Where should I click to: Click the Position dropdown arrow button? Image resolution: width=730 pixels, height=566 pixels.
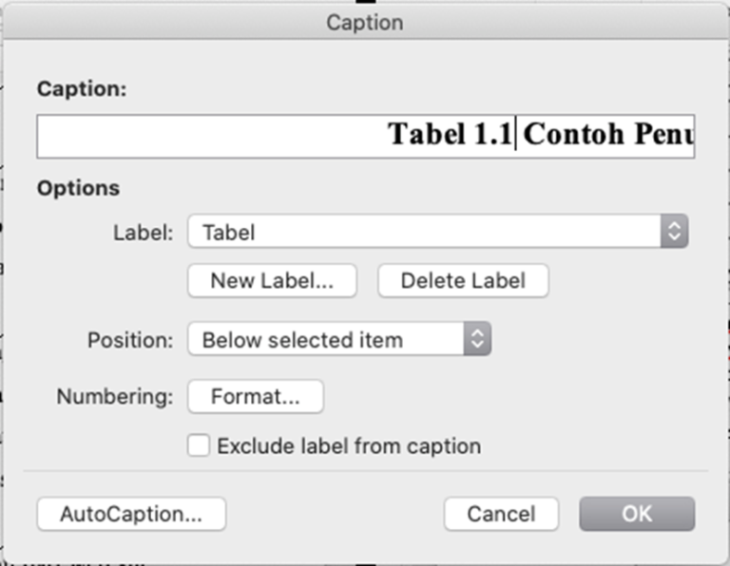477,339
